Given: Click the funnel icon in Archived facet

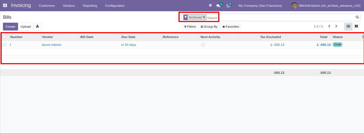Looking at the screenshot, I should 185,17.
